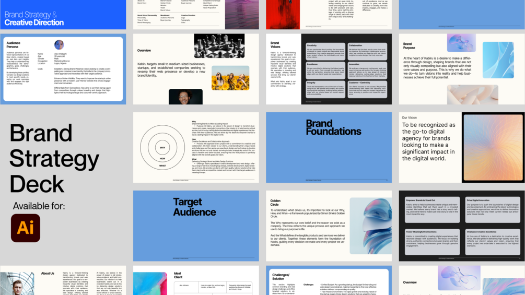Select the Audience Persona slide

click(x=63, y=69)
